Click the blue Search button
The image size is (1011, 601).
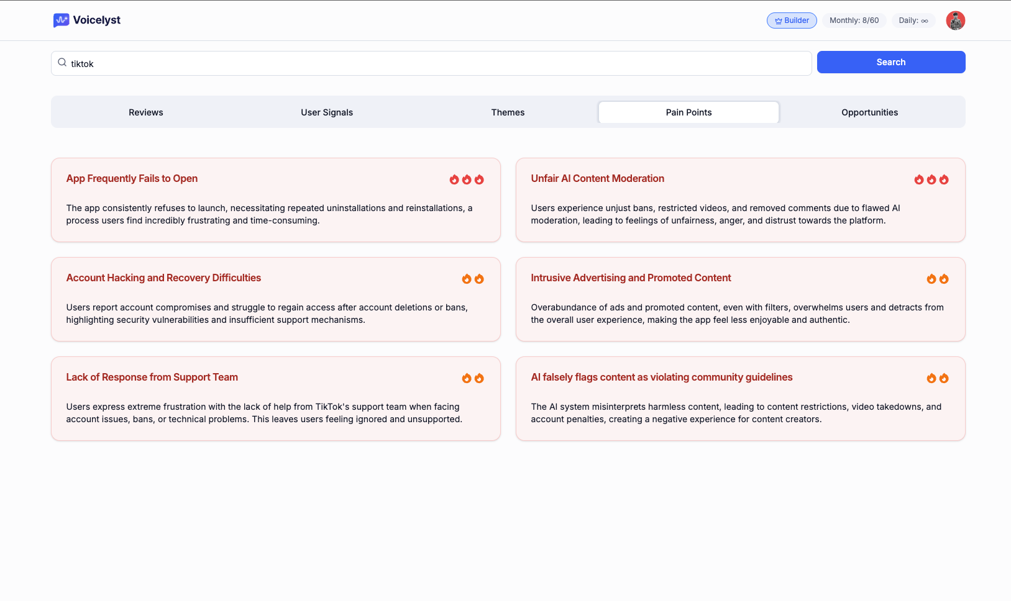point(891,62)
